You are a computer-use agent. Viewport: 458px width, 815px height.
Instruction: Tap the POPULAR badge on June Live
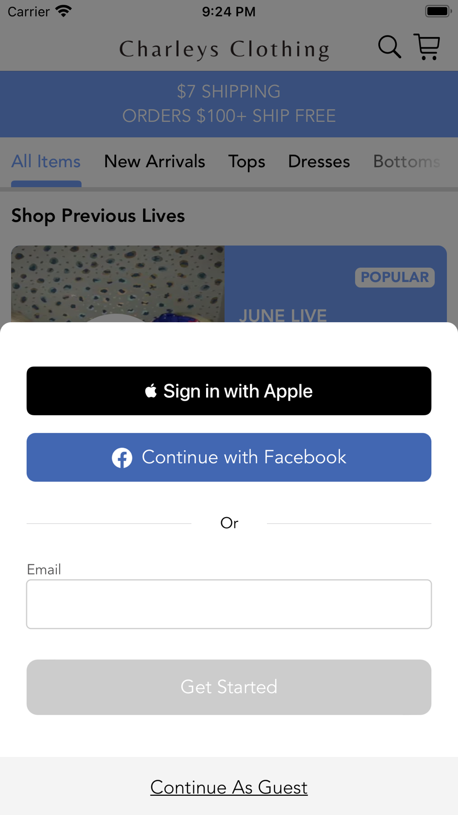click(x=395, y=277)
